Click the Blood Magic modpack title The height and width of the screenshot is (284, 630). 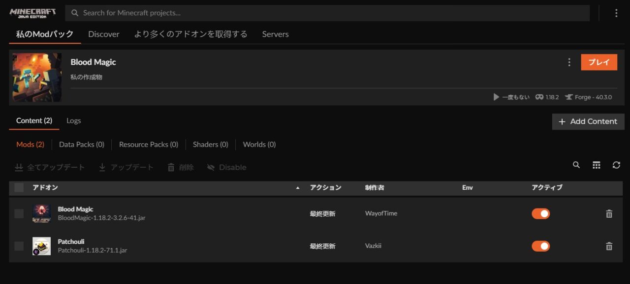click(x=93, y=62)
